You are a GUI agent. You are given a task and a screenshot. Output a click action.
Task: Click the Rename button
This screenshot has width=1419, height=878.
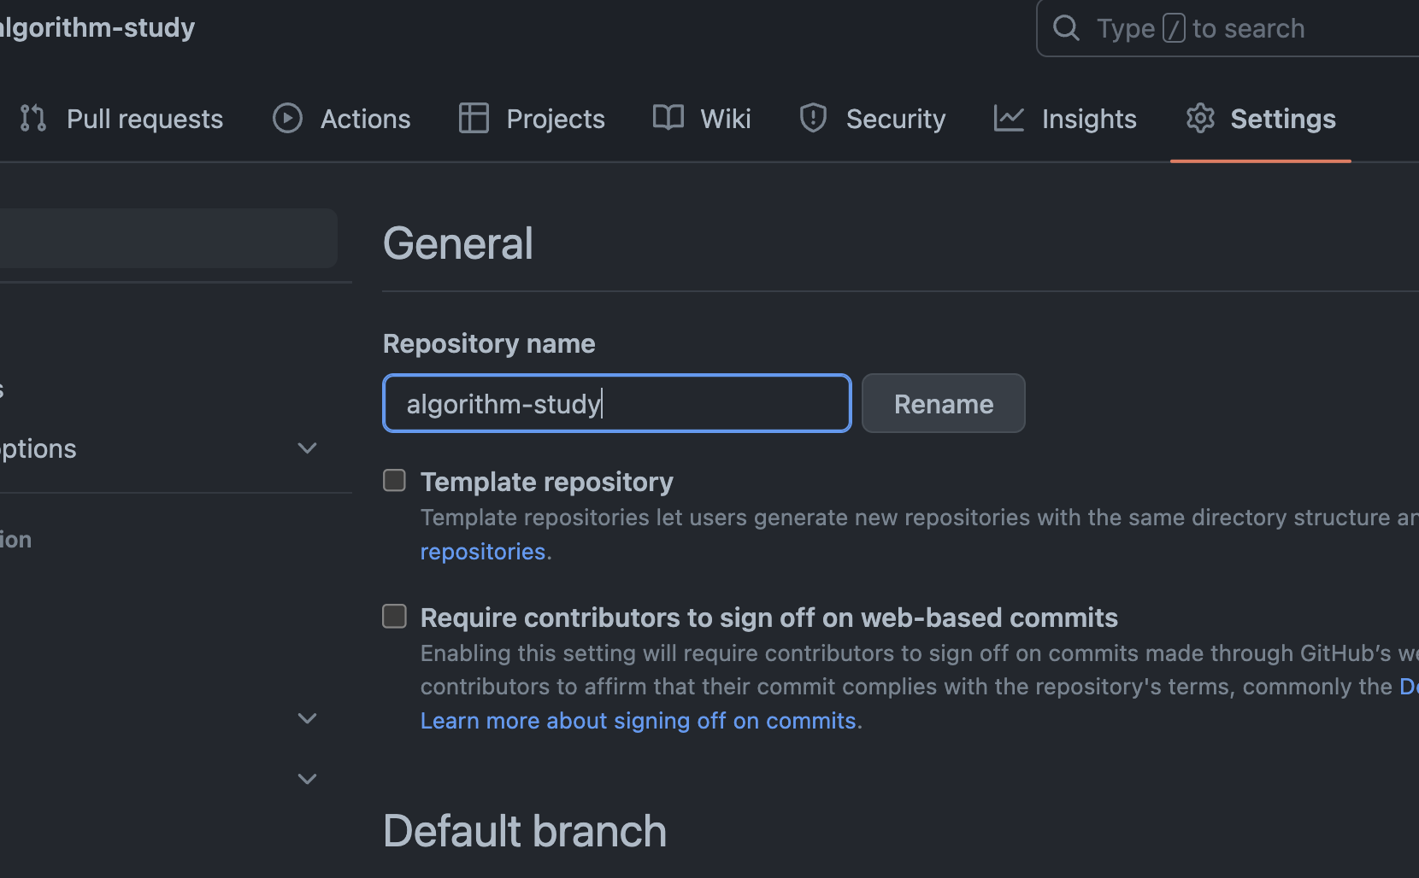coord(944,403)
